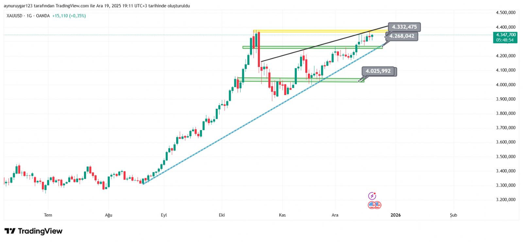Screen dimensions: 523x242
Task: Click the TradingView.com creation caption text
Action: (97, 6)
